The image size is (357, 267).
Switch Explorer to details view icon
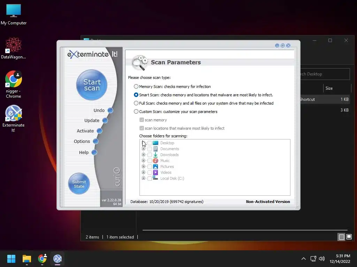pos(342,237)
